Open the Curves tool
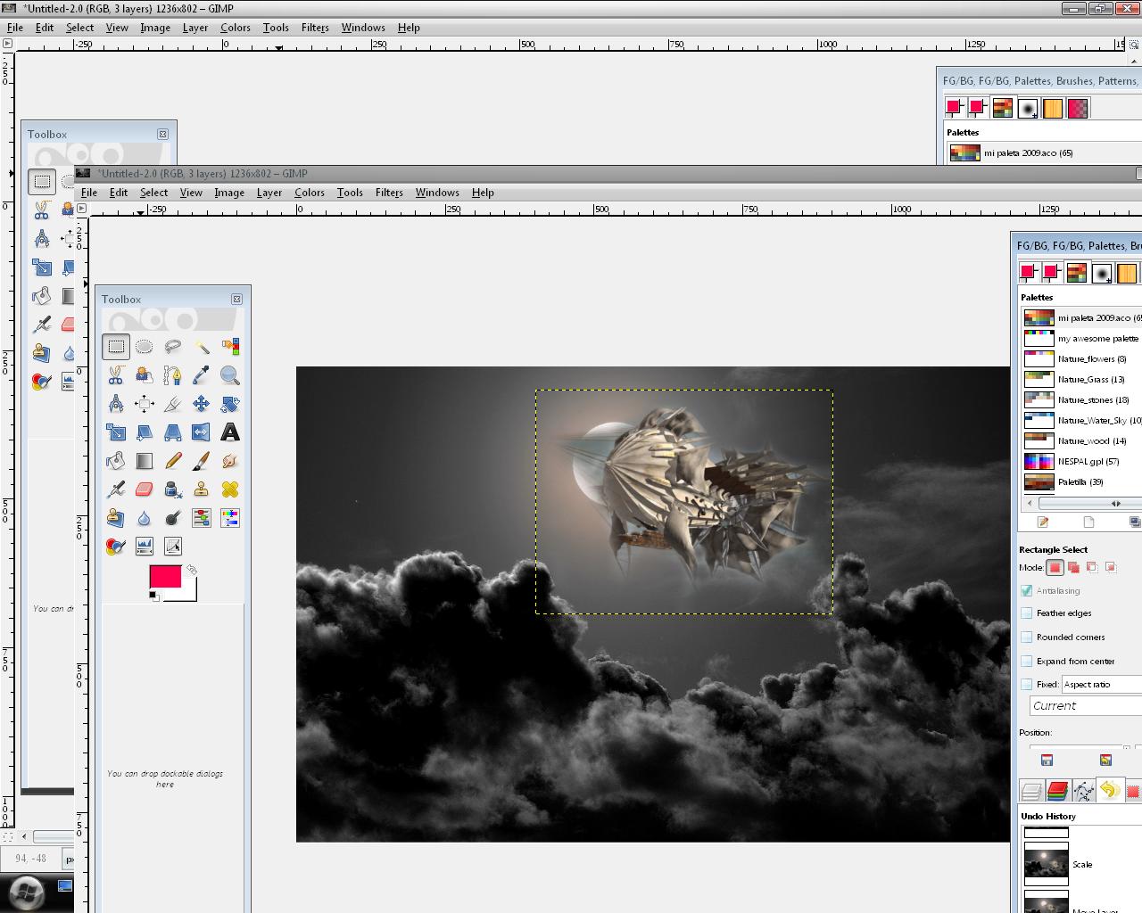 click(x=172, y=547)
